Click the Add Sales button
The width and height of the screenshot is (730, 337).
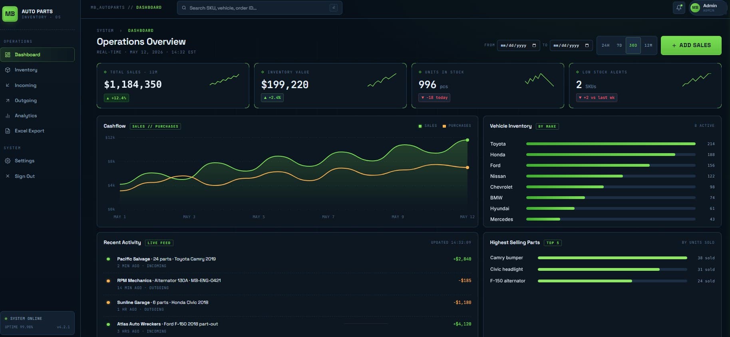pyautogui.click(x=691, y=45)
